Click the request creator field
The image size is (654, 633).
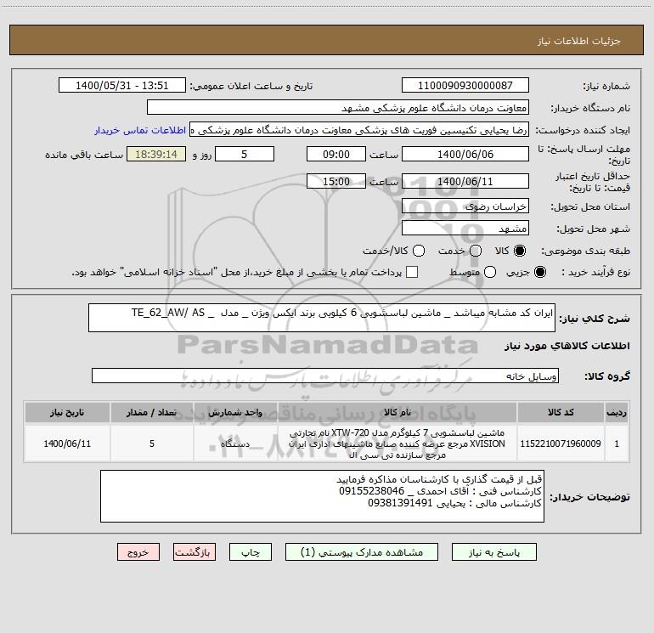click(x=359, y=130)
